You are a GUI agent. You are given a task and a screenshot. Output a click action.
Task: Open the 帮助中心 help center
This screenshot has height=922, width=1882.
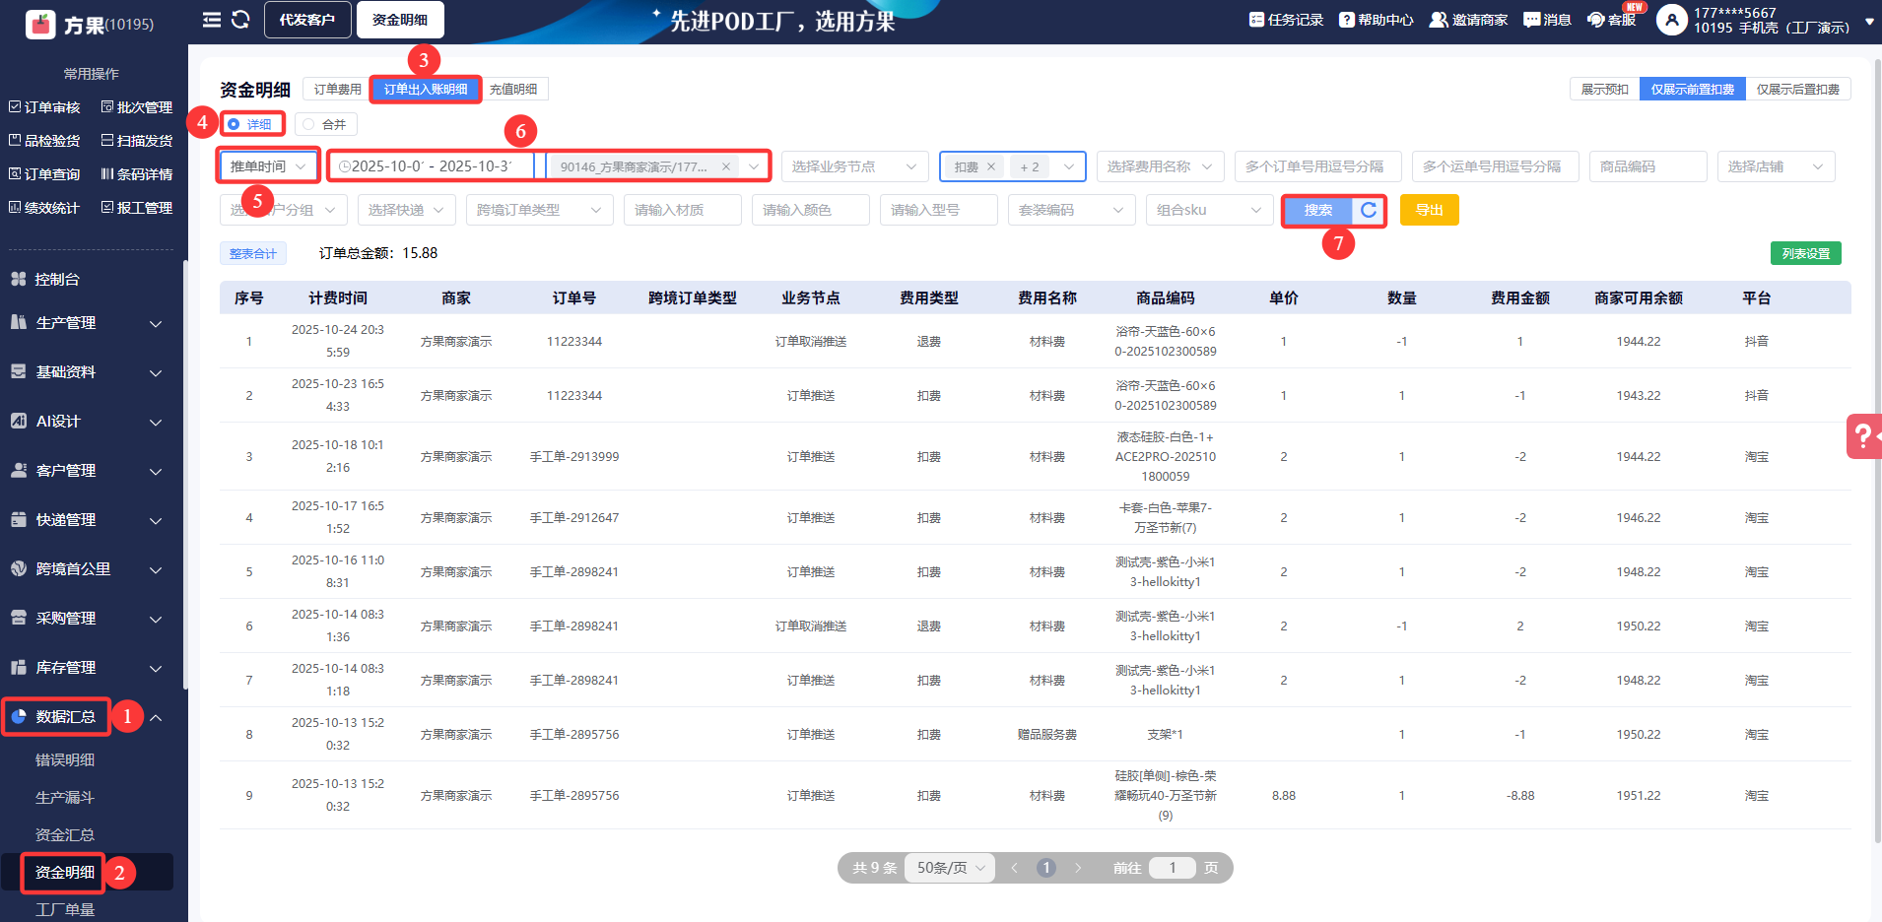(x=1376, y=20)
